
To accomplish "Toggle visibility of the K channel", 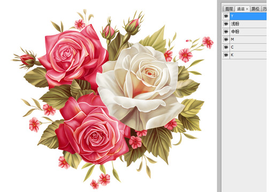I will click(226, 55).
